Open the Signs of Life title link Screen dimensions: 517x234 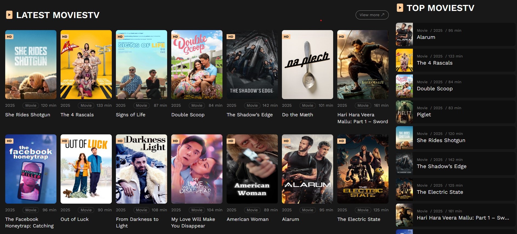[130, 115]
